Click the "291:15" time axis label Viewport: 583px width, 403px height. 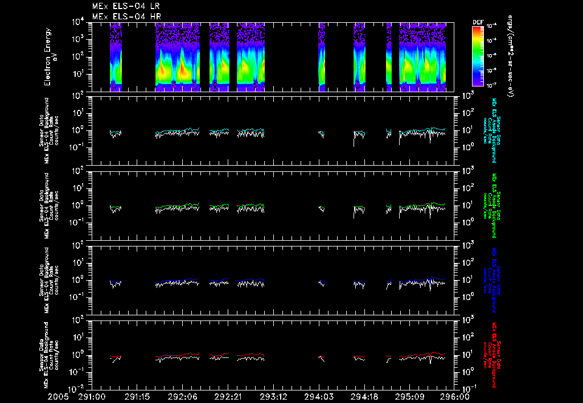[137, 397]
